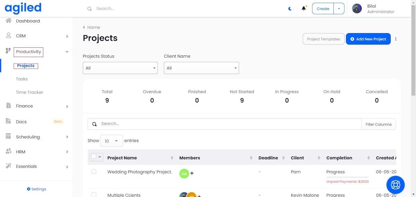Open notifications bell icon
416x197 pixels.
point(304,9)
